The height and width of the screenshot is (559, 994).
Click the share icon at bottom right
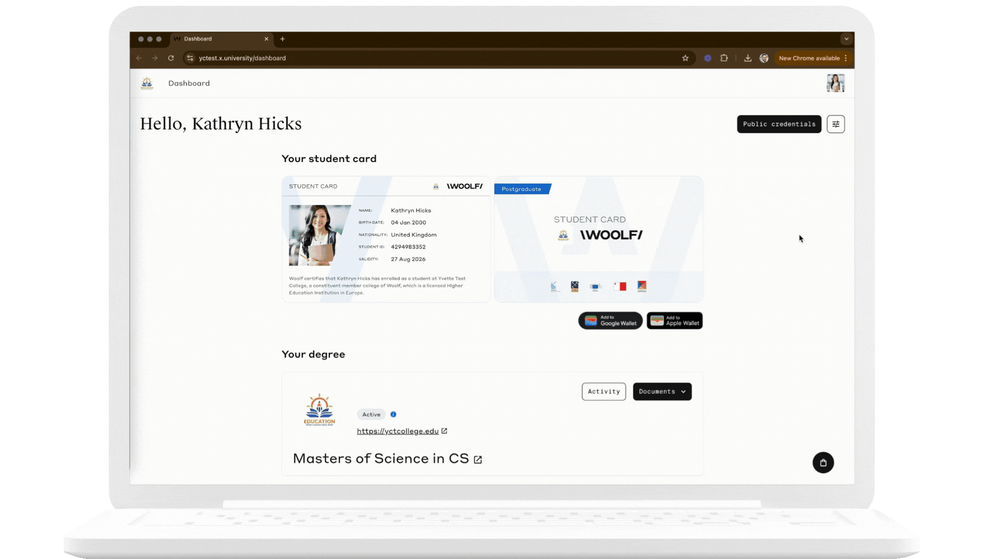tap(823, 463)
